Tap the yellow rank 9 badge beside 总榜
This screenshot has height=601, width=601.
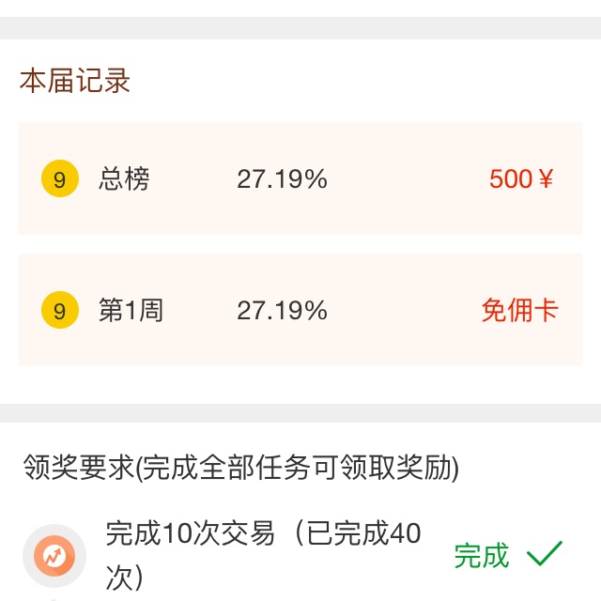coord(60,178)
